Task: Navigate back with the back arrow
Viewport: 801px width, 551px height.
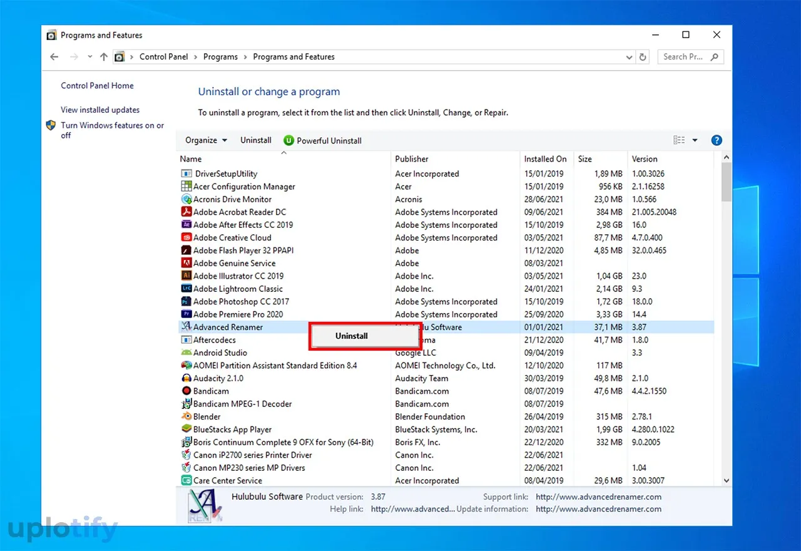Action: 54,56
